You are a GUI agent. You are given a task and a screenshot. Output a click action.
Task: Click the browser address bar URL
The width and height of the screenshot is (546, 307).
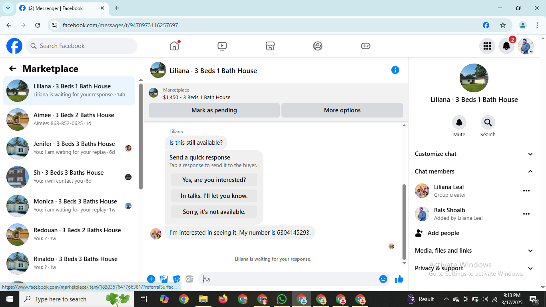point(120,25)
